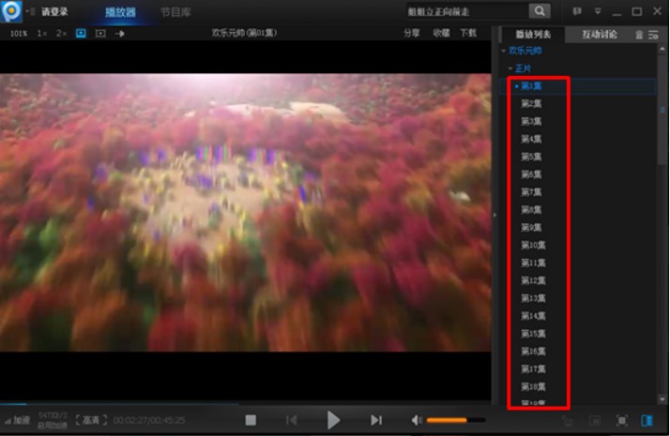Open the skin icon in title bar
Screen dimensions: 670x436
577,11
